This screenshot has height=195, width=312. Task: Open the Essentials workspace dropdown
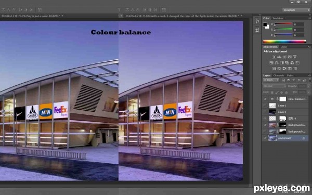(x=296, y=10)
